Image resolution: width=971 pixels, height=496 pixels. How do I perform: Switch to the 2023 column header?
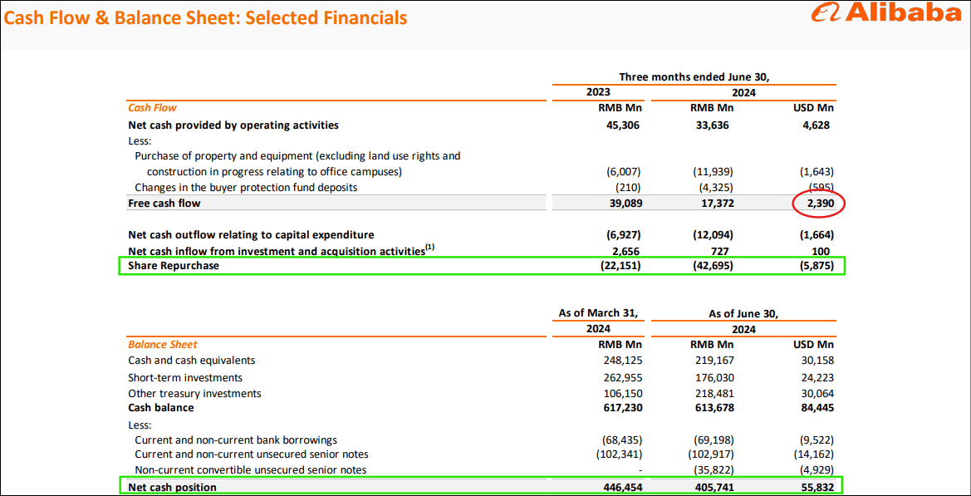click(x=598, y=91)
